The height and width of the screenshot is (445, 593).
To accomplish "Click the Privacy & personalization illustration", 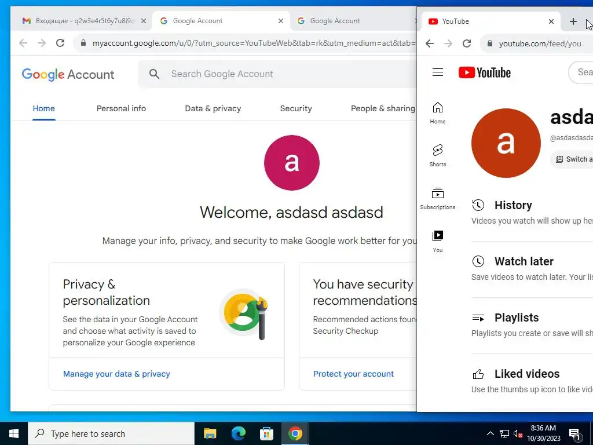I will click(244, 314).
